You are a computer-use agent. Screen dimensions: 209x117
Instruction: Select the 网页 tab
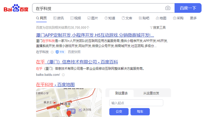(41, 18)
